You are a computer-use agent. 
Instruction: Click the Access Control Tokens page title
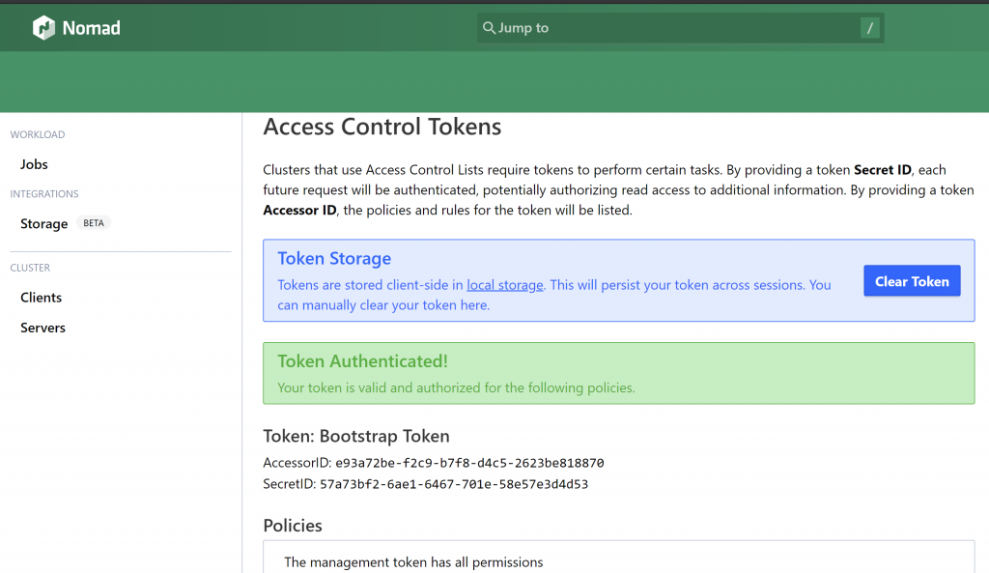(382, 127)
